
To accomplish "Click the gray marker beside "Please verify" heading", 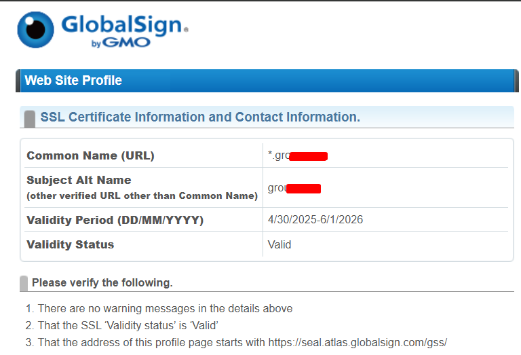I will (24, 283).
